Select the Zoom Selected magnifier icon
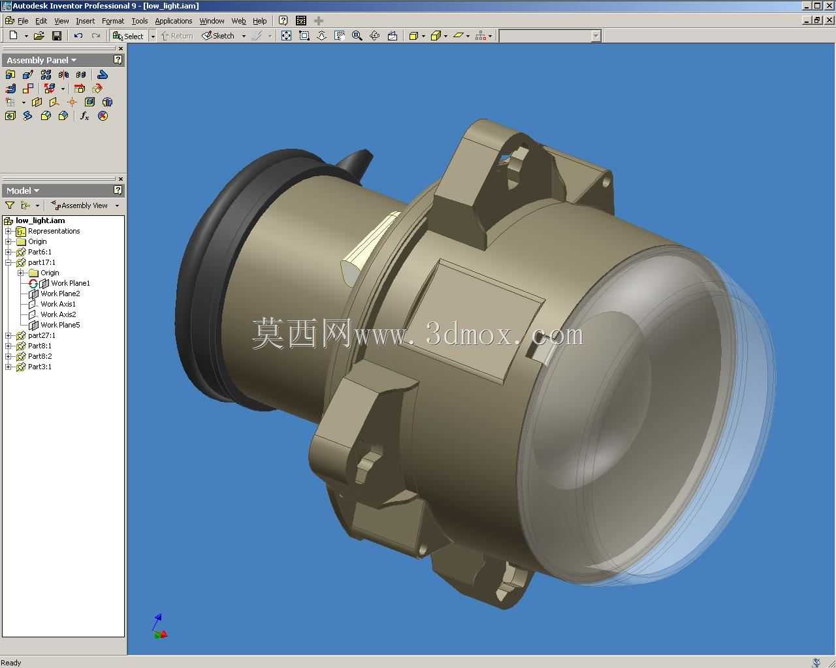836x668 pixels. (357, 36)
